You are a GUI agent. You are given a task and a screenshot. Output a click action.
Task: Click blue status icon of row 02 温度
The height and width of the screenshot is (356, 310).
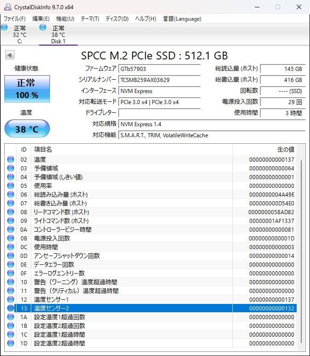(11, 159)
